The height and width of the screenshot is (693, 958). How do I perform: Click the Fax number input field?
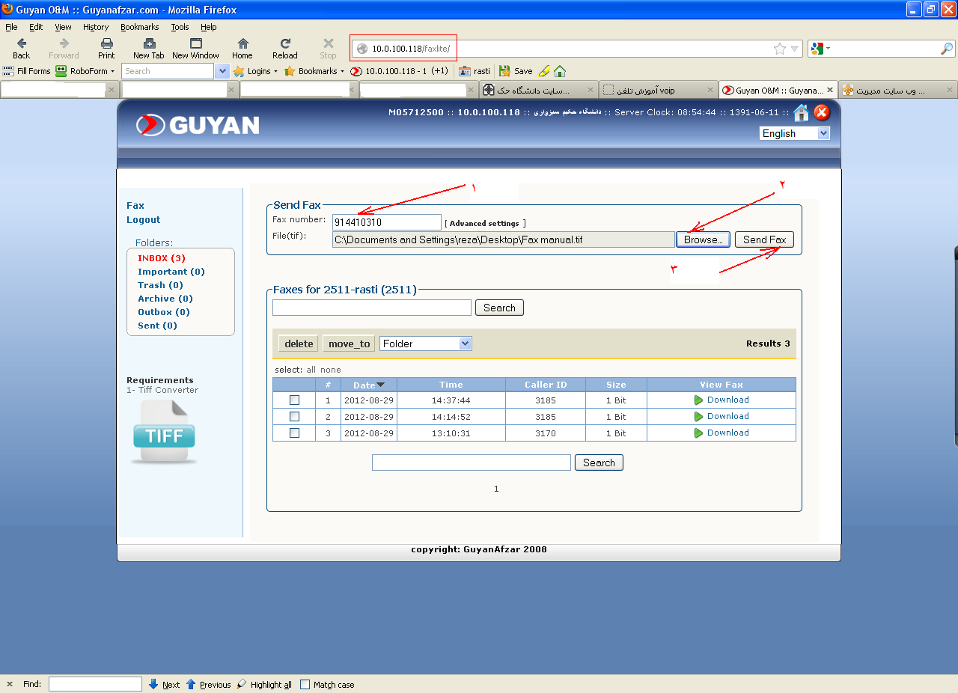[387, 222]
